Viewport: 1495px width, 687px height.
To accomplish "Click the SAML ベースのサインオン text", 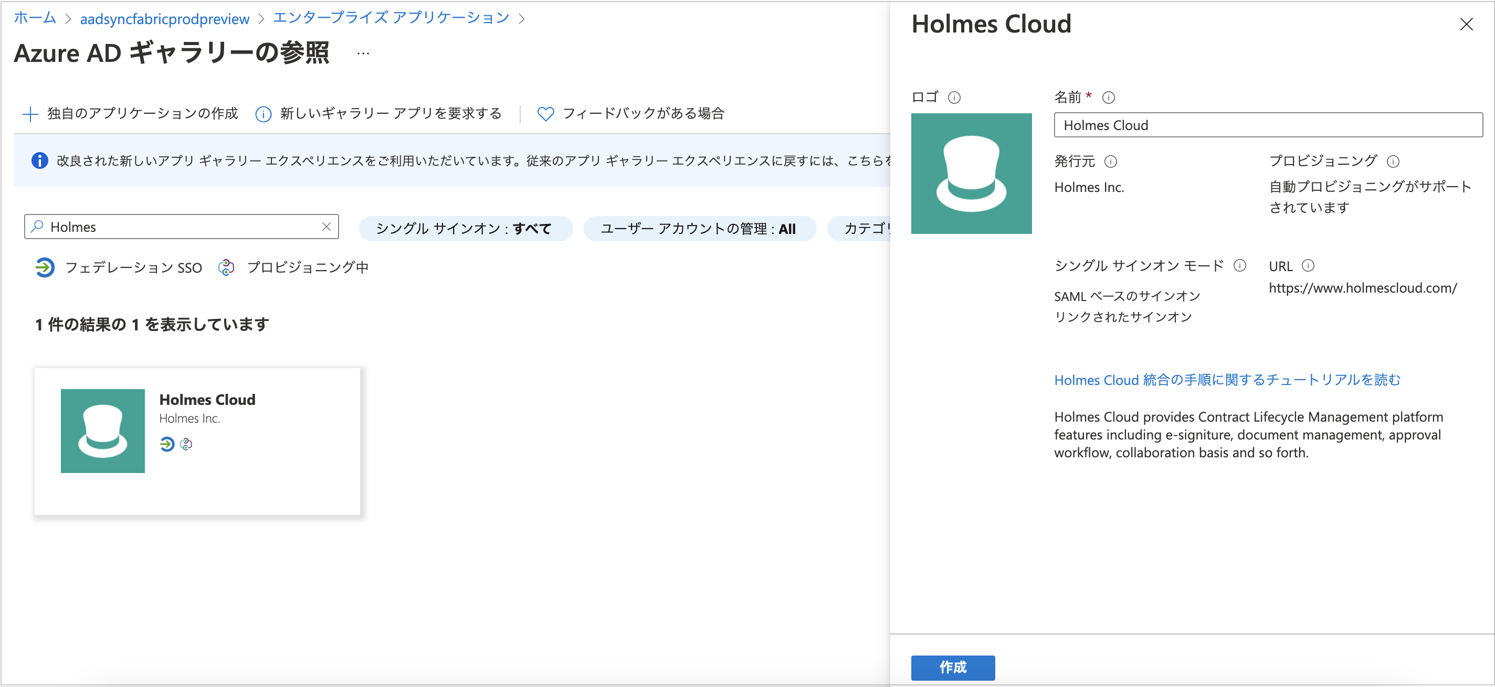I will 1126,296.
